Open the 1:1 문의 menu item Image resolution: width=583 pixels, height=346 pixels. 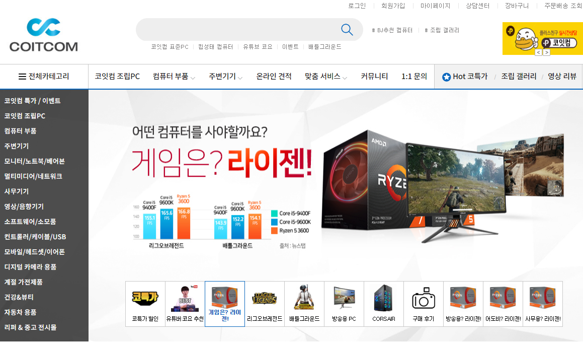pyautogui.click(x=414, y=77)
